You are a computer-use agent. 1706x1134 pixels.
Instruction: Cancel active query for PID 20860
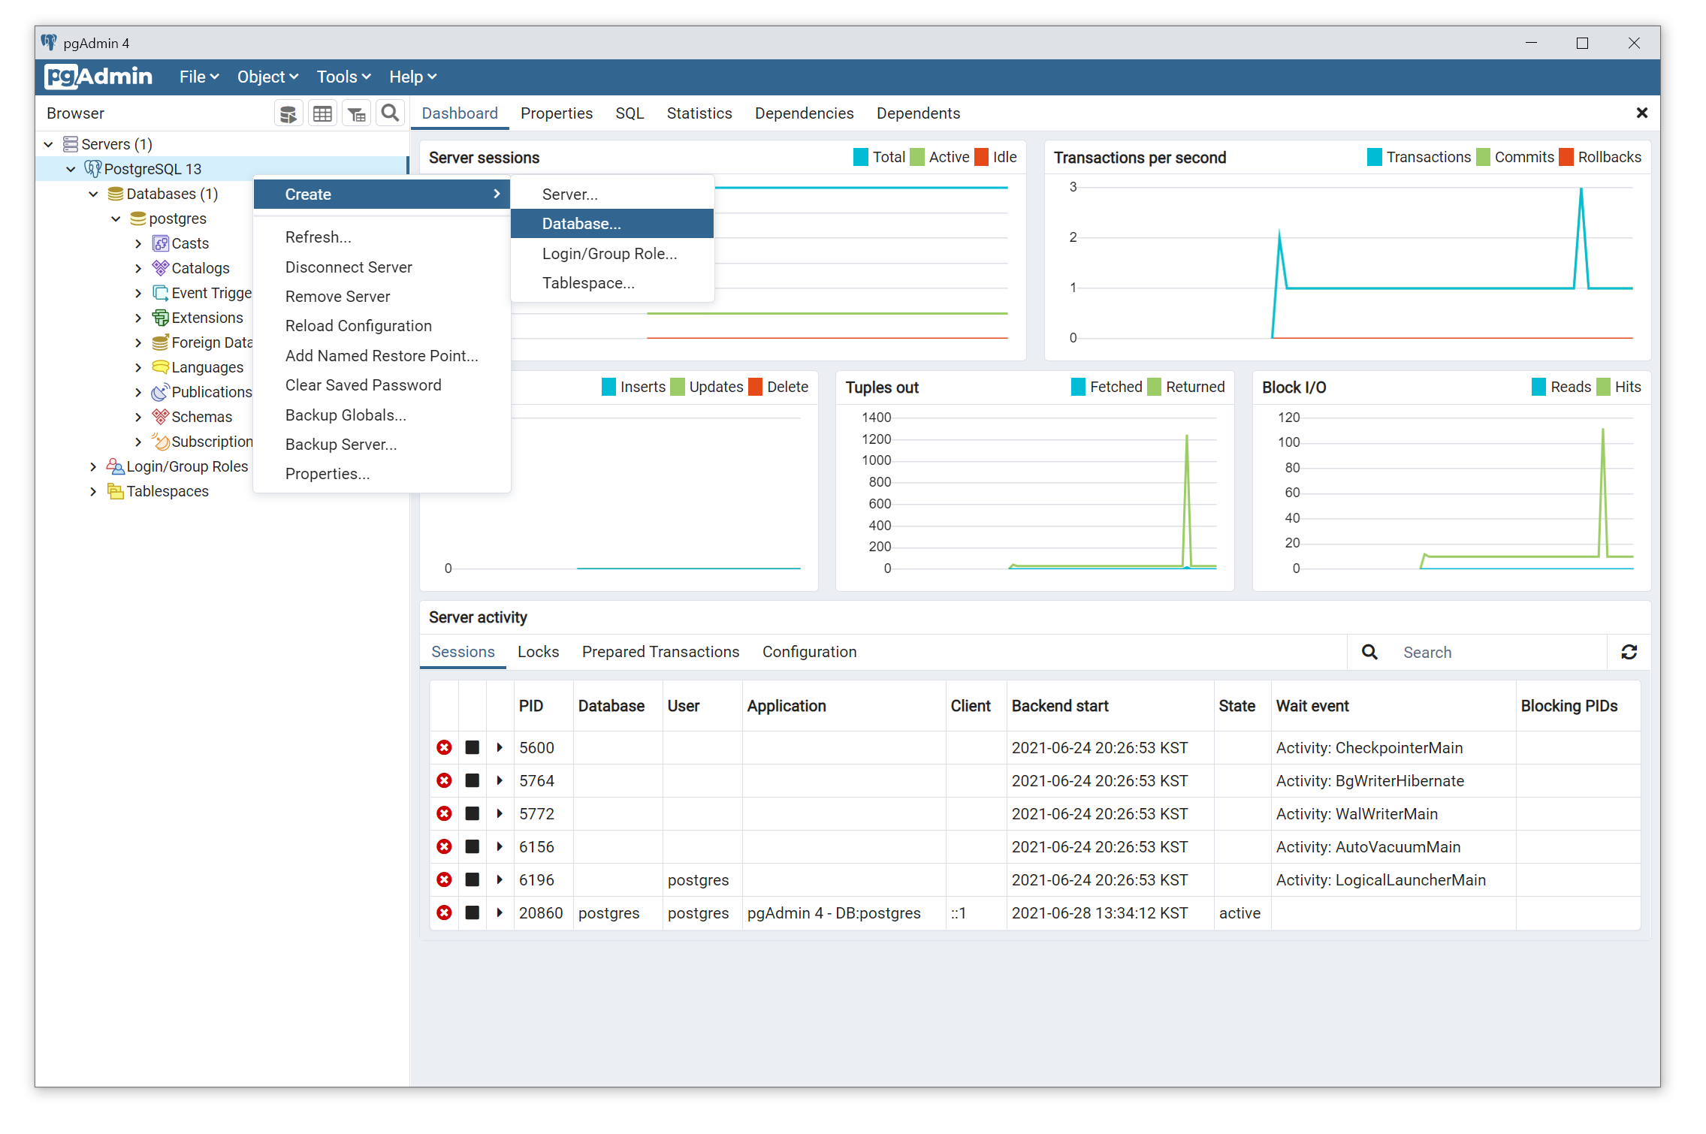point(472,912)
